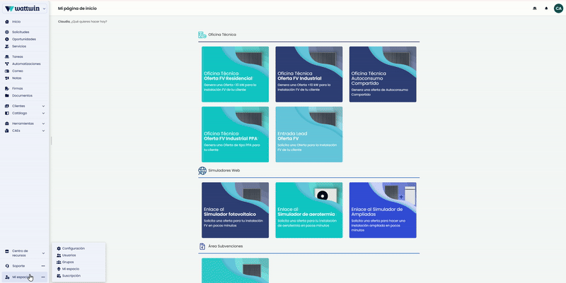The height and width of the screenshot is (283, 566).
Task: Choose Usuarios text in popup menu
Action: click(x=69, y=255)
